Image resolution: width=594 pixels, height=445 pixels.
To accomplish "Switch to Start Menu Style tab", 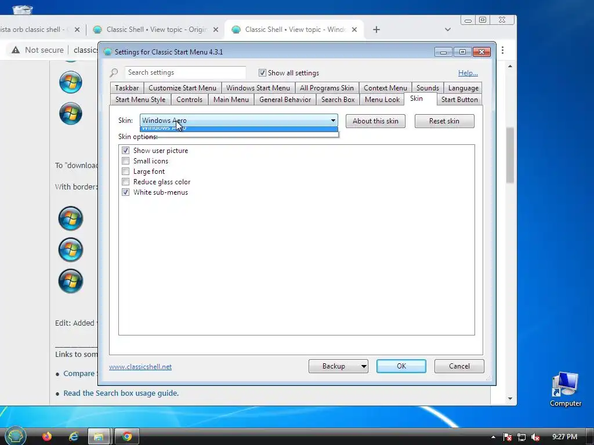I will [140, 100].
